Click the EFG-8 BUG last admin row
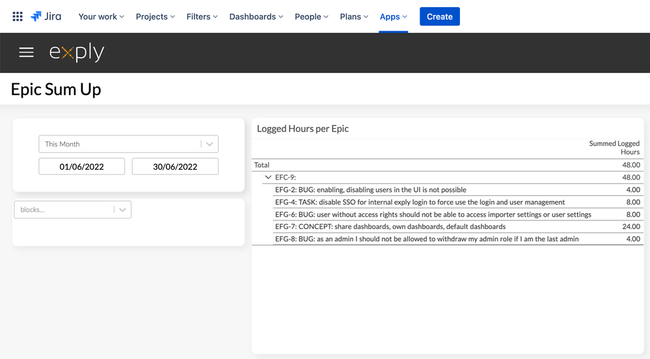The height and width of the screenshot is (359, 650). click(457, 239)
